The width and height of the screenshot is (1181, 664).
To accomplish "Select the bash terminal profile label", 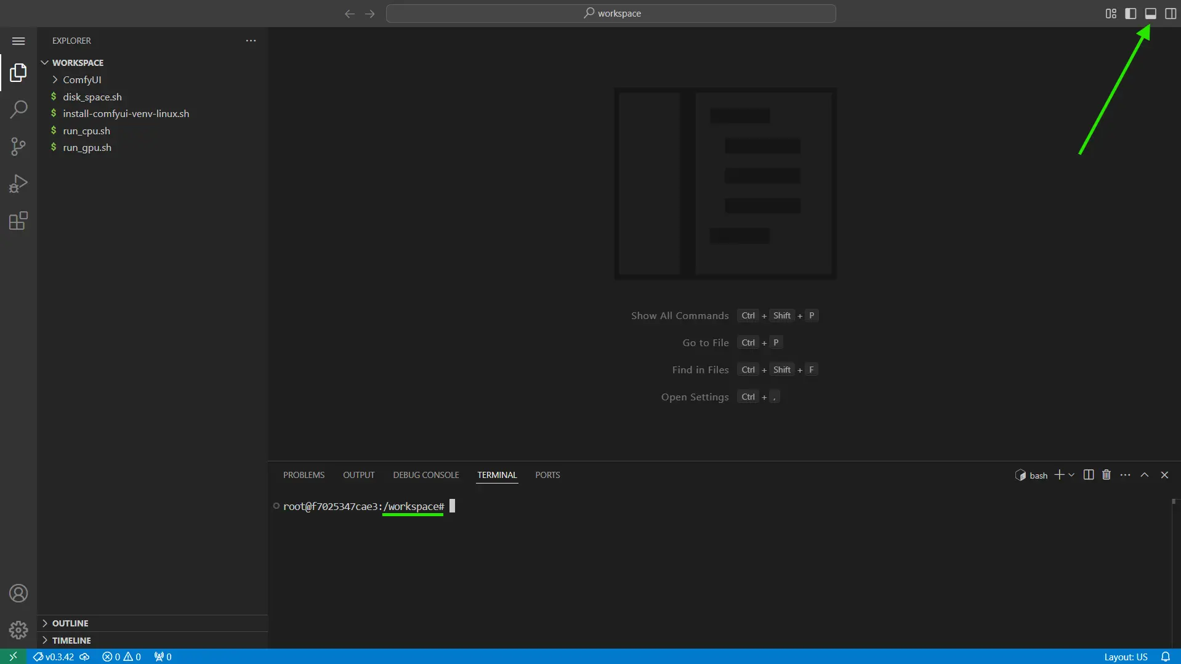I will click(x=1031, y=475).
